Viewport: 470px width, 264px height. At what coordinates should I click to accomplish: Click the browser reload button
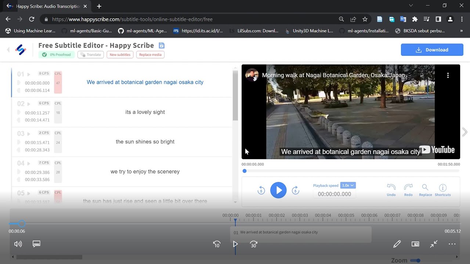point(32,19)
